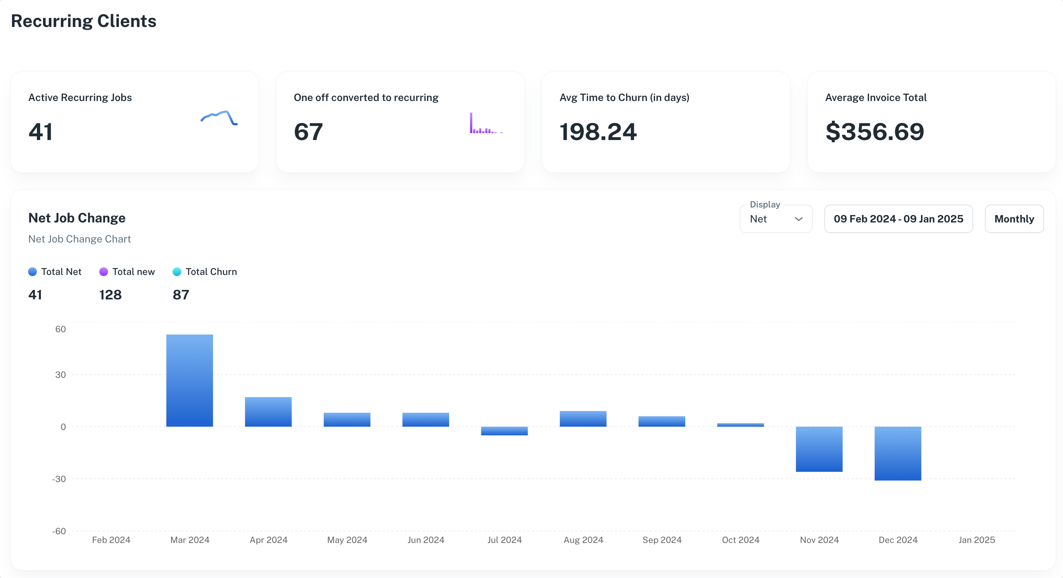The width and height of the screenshot is (1063, 578).
Task: Select the Dec 2024 negative bar
Action: [898, 453]
